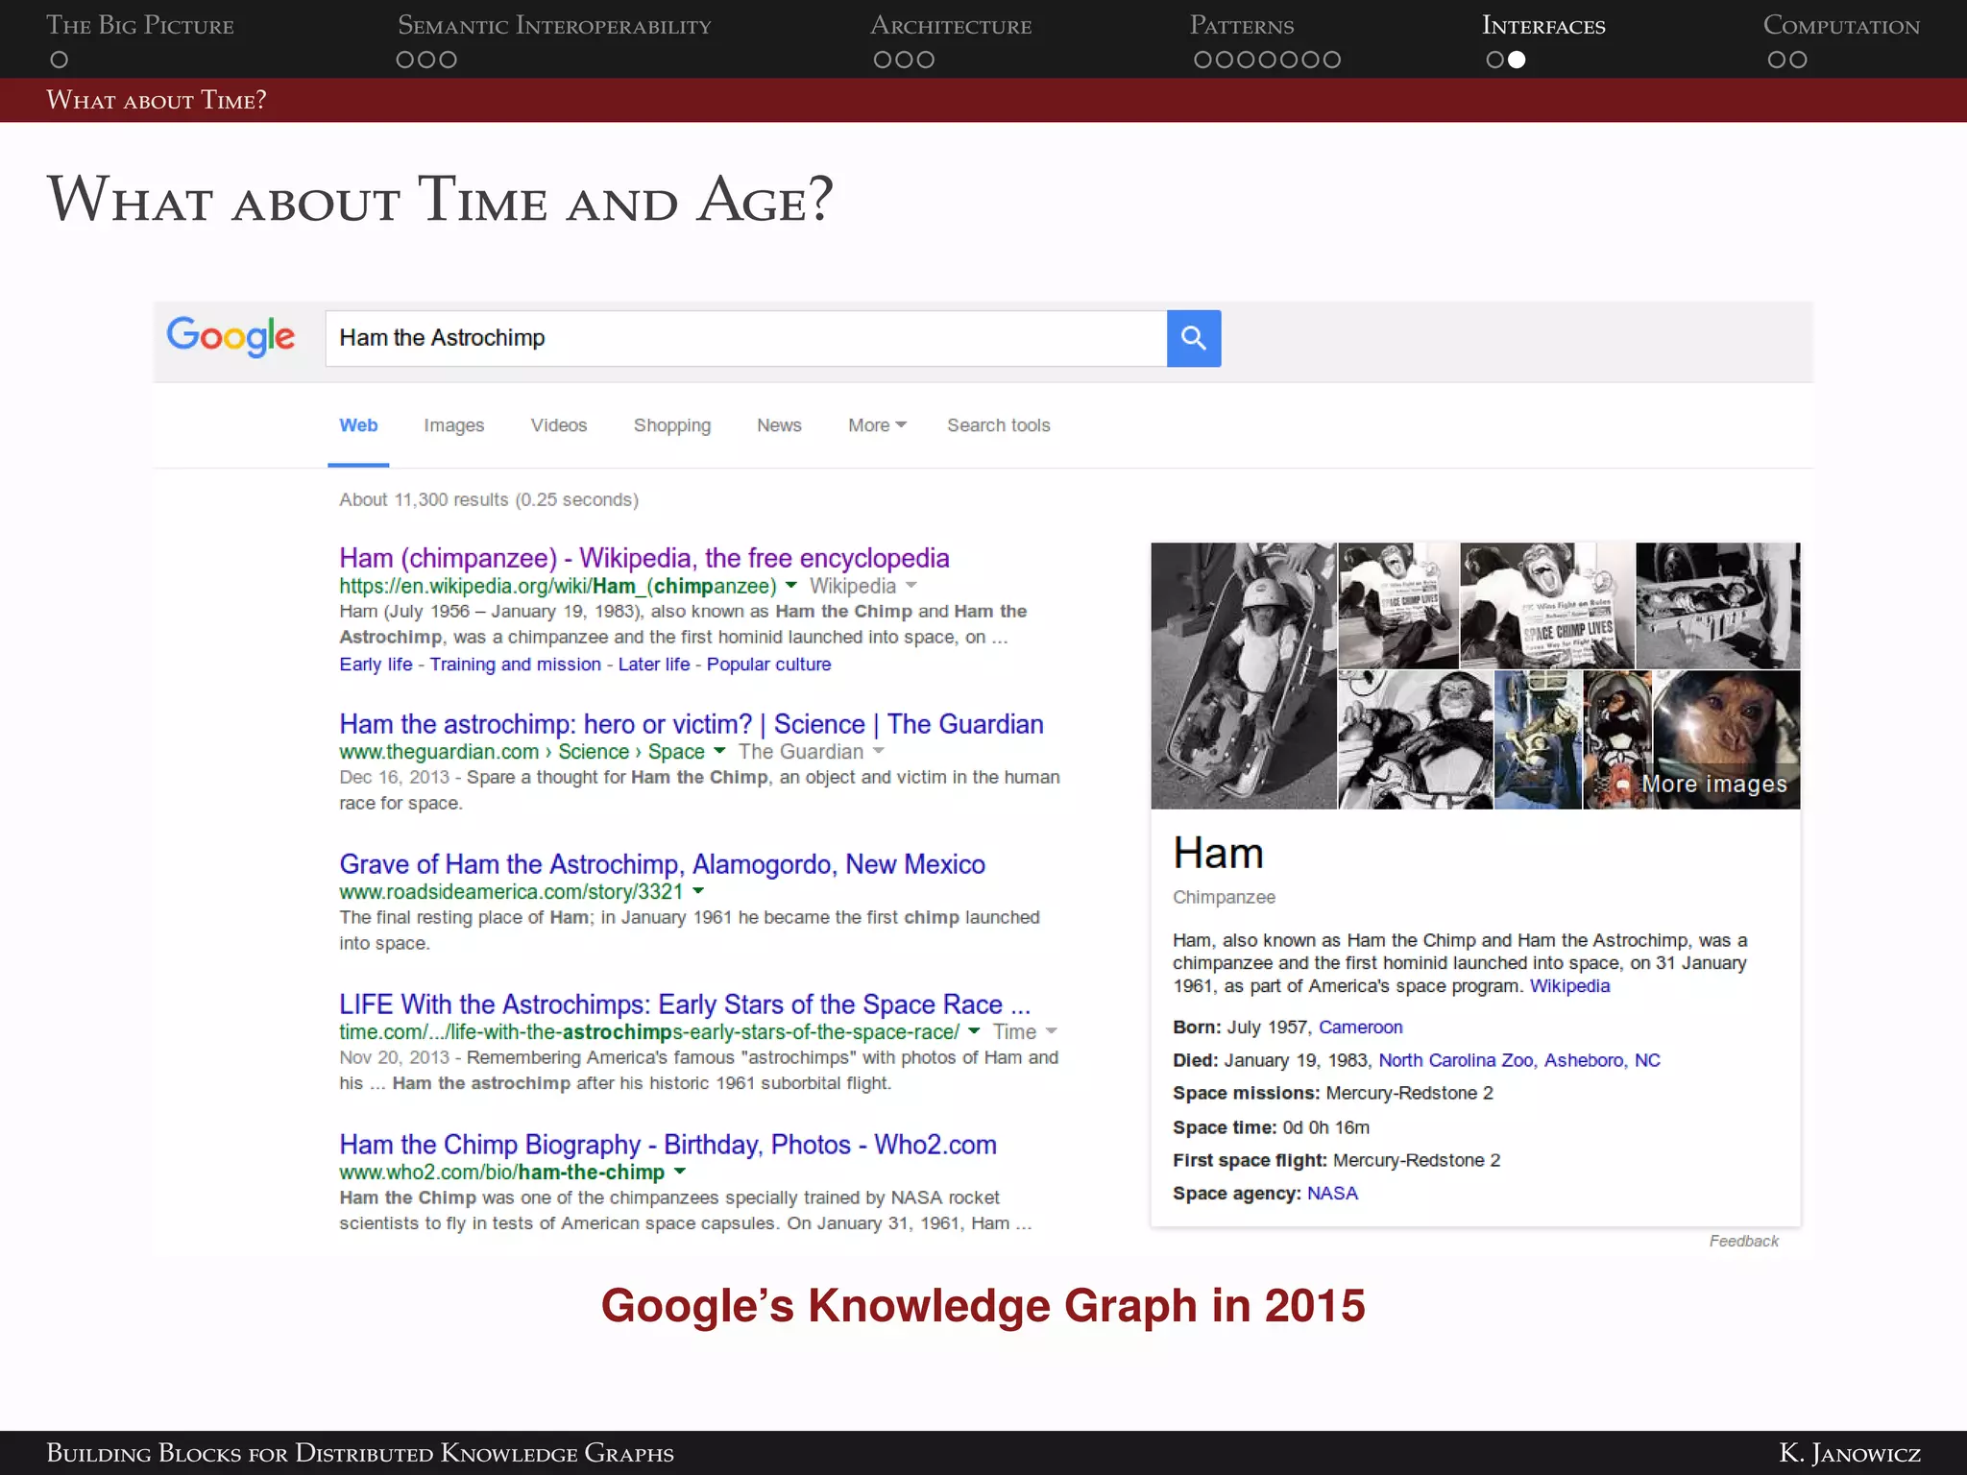The image size is (1967, 1475).
Task: Select the first slide dot under Interfaces
Action: pos(1494,60)
